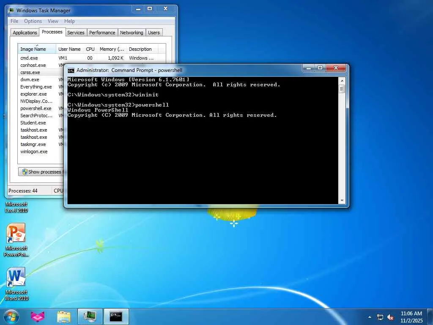Maximize the Command Prompt window

[320, 68]
